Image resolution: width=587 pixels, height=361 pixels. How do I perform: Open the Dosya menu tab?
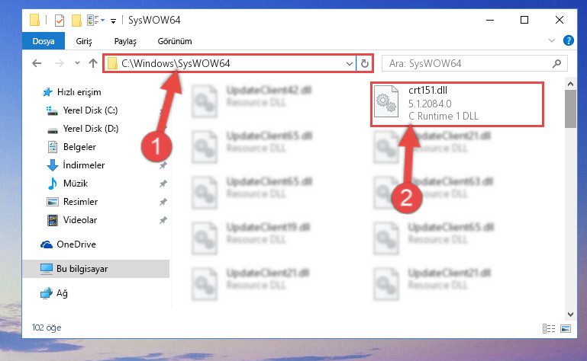point(44,41)
